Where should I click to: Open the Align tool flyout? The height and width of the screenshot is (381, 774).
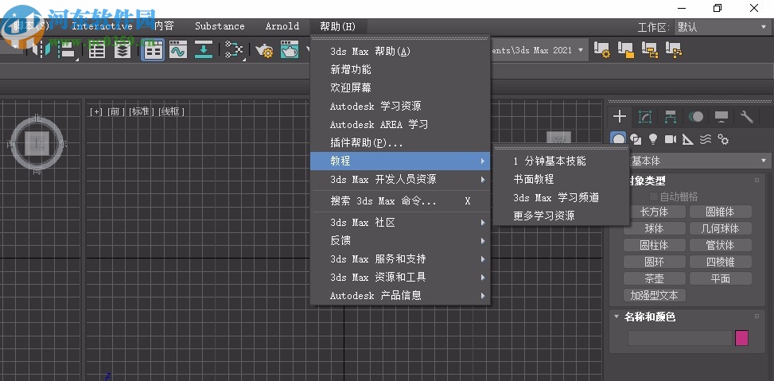pos(67,50)
